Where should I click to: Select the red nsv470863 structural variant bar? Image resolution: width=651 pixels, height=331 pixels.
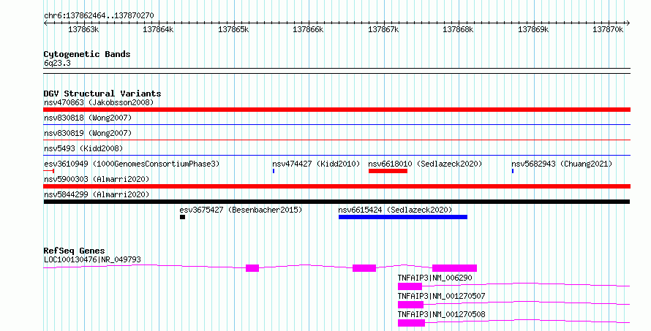pyautogui.click(x=336, y=110)
